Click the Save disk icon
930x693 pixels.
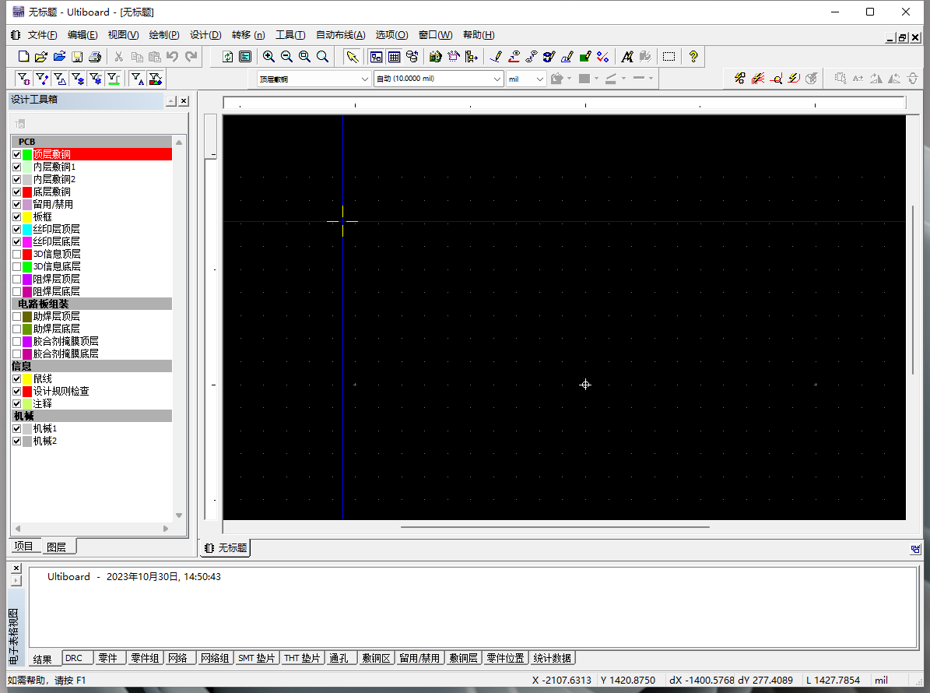pos(77,57)
